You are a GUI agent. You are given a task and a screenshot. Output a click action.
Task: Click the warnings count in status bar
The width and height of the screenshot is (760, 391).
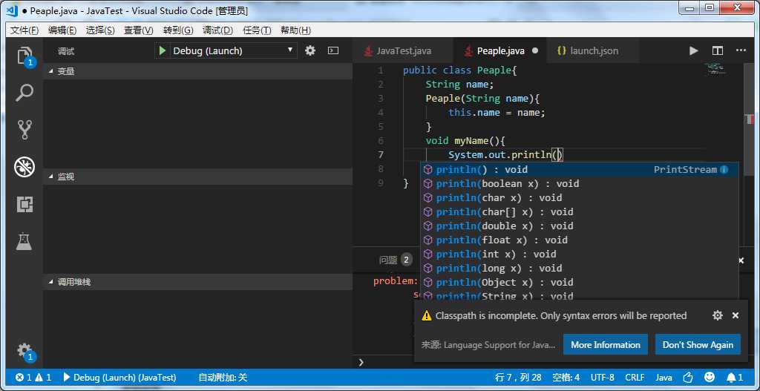pos(43,377)
